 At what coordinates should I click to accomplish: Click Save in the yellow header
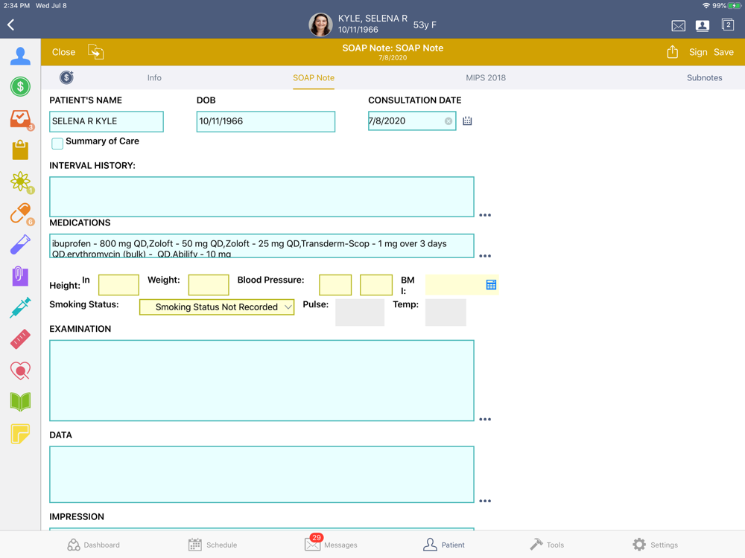(723, 52)
